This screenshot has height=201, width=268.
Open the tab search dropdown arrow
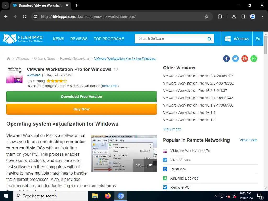tap(5, 5)
